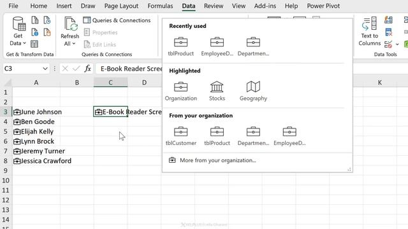The height and width of the screenshot is (229, 408).
Task: Click the Remove Duplicates icon
Action: point(388,32)
